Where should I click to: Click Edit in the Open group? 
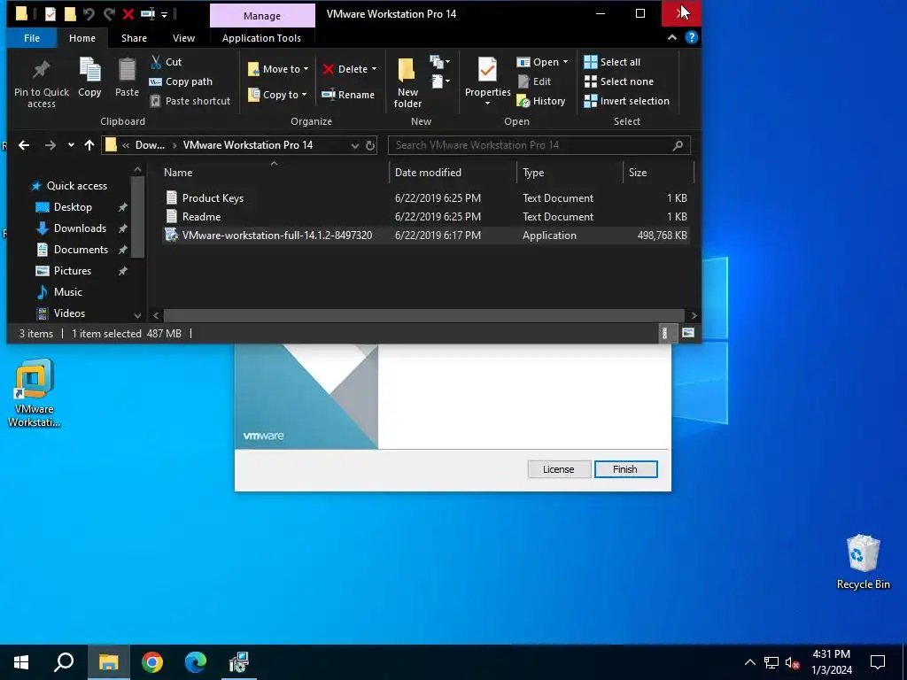[x=534, y=81]
